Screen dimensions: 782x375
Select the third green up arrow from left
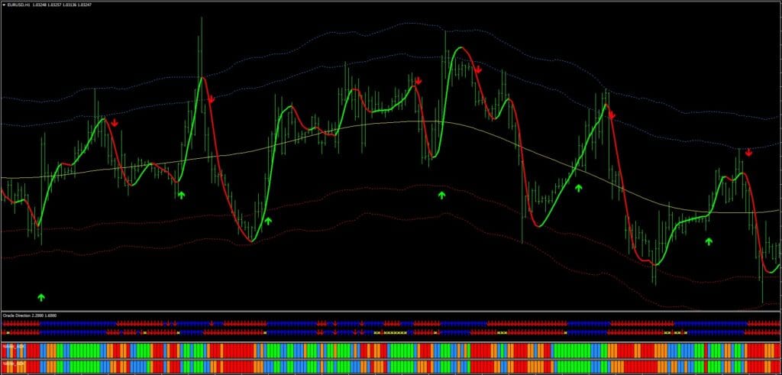tap(268, 221)
